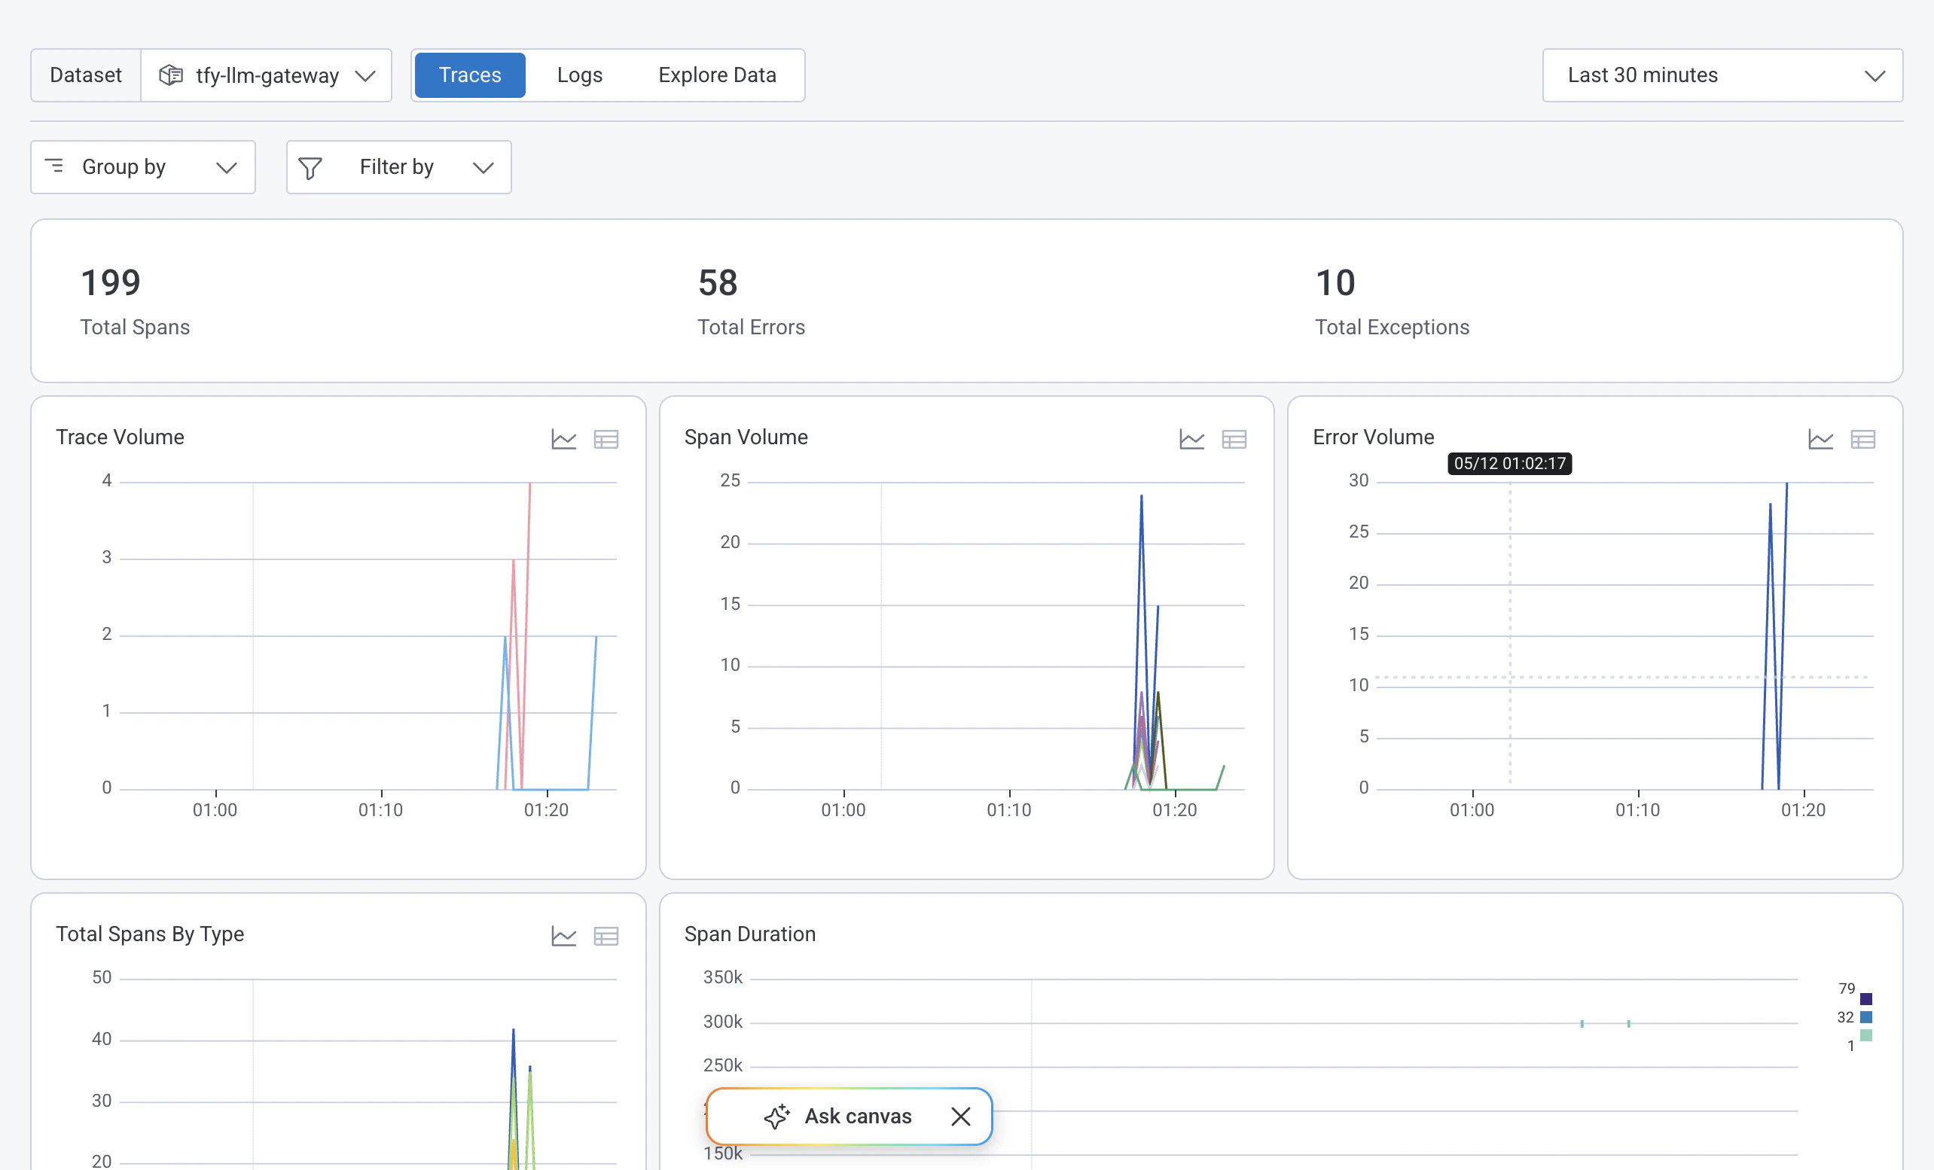Click the 58 Total Errors value
The height and width of the screenshot is (1170, 1934).
click(718, 282)
